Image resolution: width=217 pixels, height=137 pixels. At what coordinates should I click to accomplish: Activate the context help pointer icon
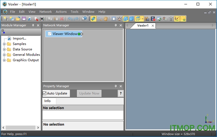(84, 19)
